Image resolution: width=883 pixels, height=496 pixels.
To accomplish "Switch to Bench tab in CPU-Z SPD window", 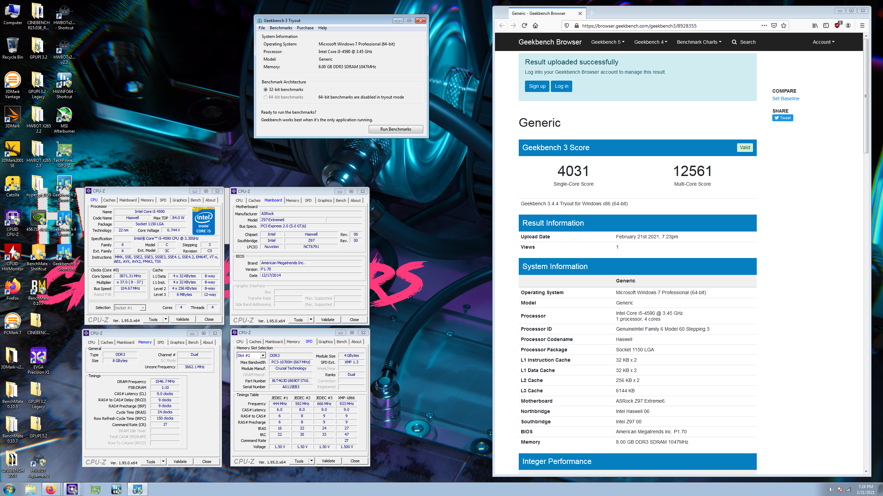I will click(x=341, y=342).
